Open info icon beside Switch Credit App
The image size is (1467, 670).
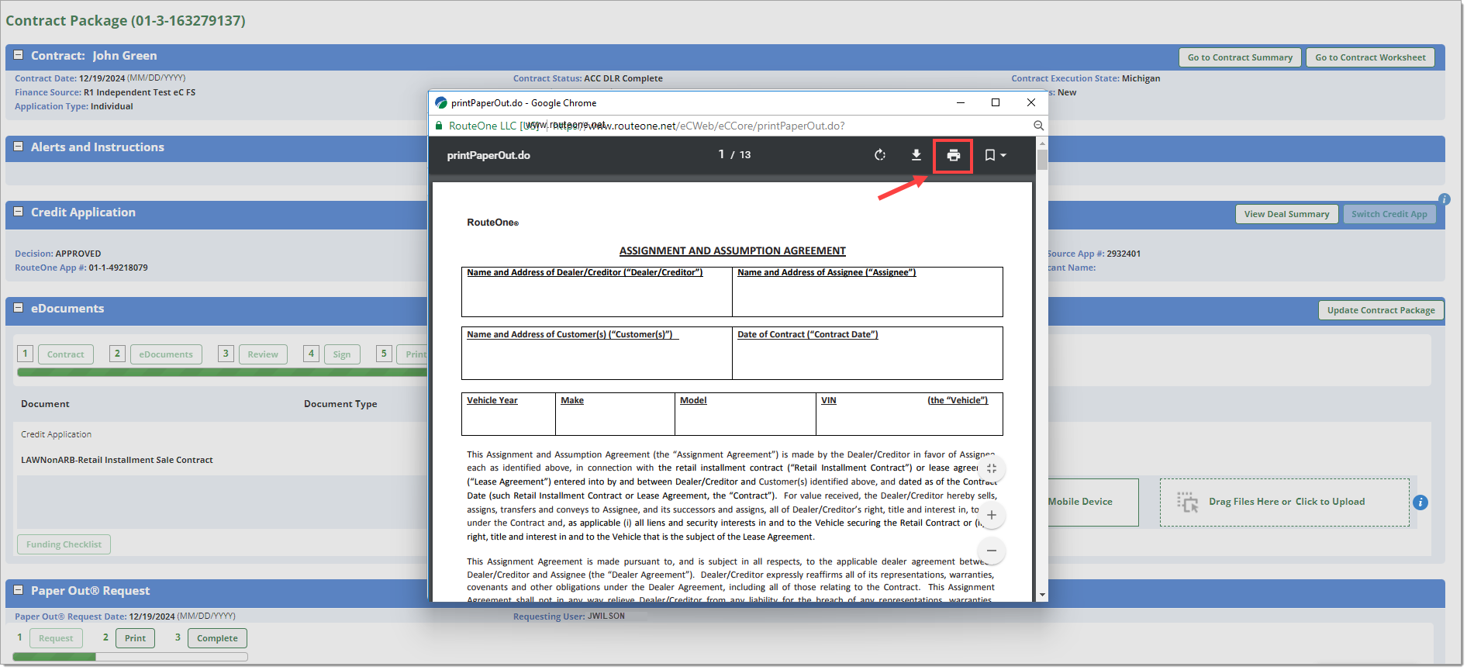coord(1444,199)
